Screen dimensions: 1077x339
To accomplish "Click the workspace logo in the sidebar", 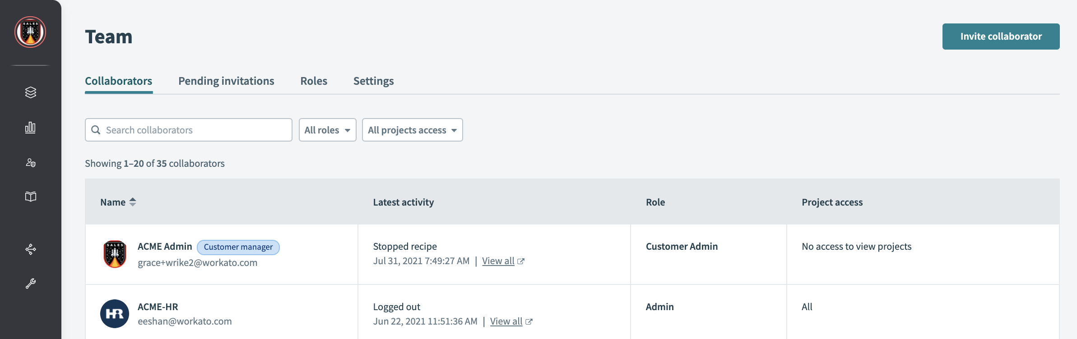I will click(30, 32).
